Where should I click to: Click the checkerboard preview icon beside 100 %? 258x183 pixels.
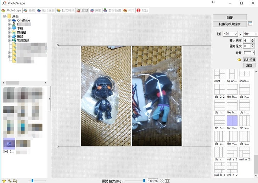point(162,181)
